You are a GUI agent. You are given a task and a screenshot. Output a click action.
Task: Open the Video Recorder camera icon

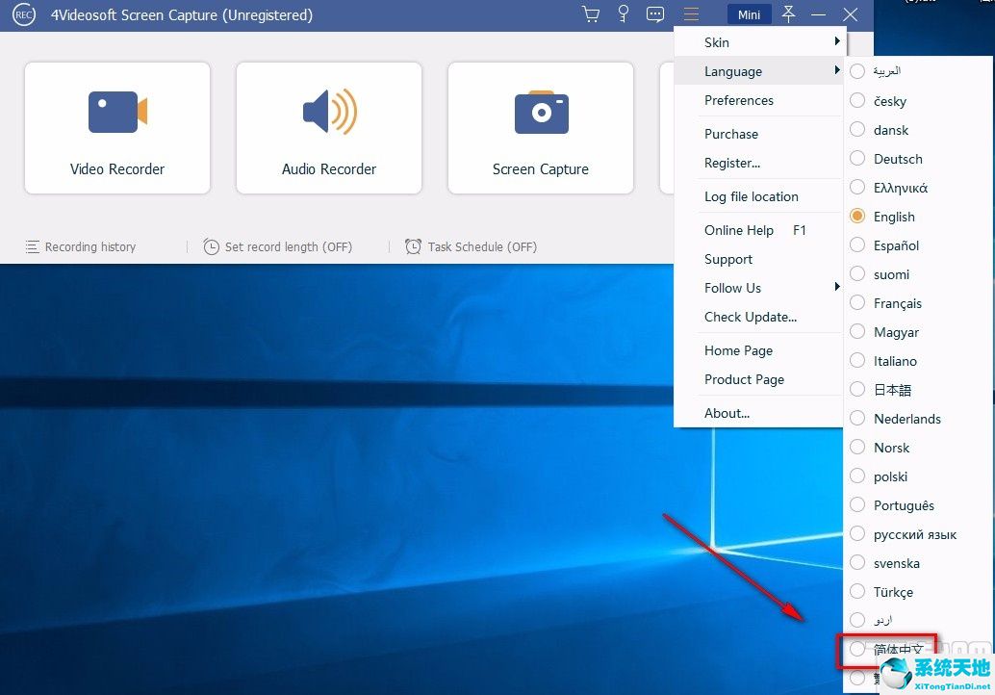tap(117, 112)
